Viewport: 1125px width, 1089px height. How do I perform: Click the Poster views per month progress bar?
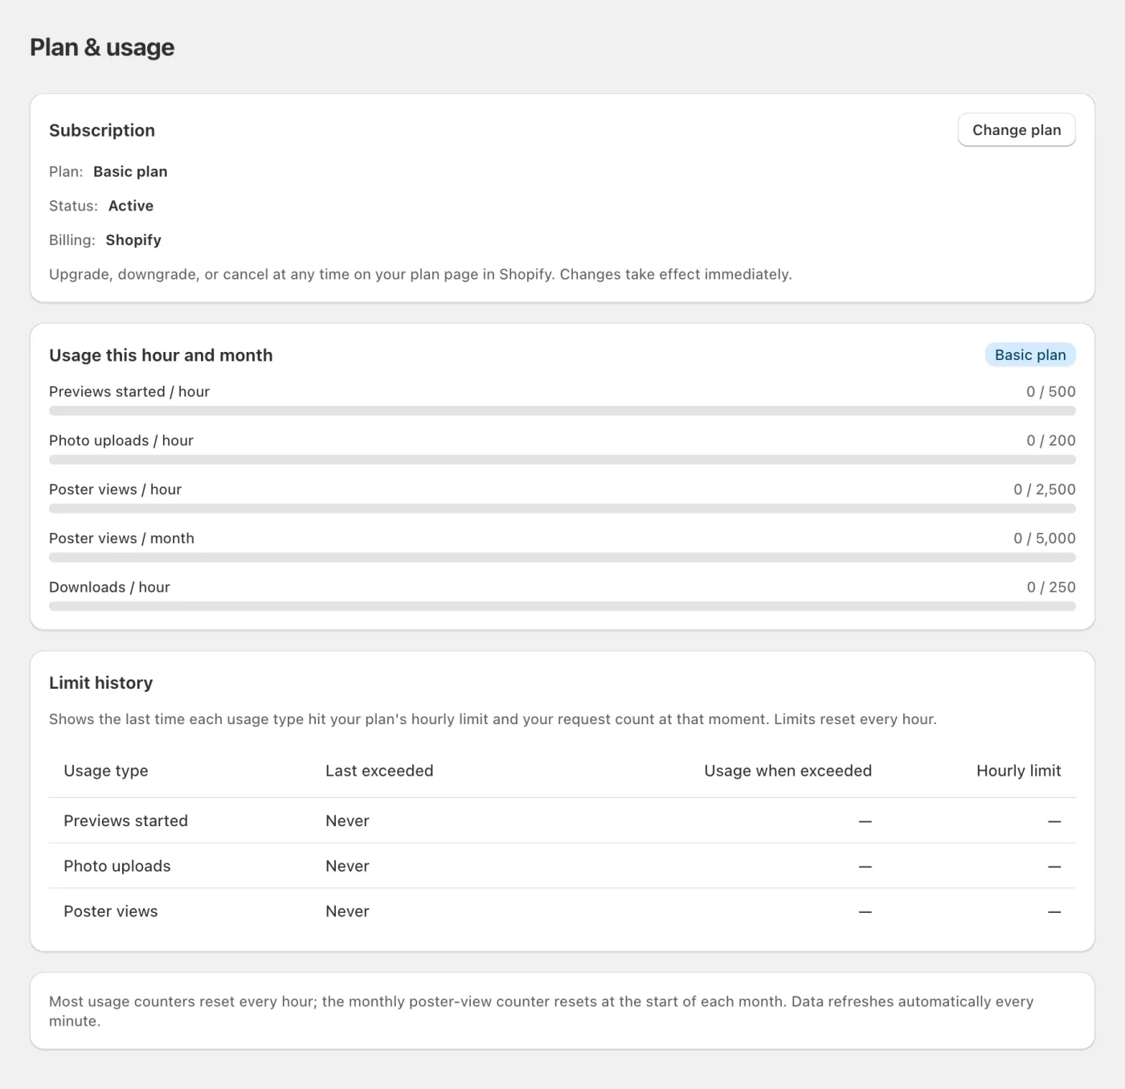(562, 558)
